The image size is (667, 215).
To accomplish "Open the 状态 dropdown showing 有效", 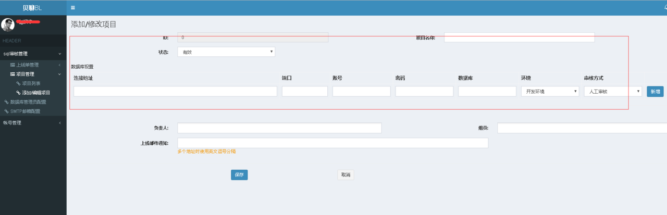I will tap(226, 52).
